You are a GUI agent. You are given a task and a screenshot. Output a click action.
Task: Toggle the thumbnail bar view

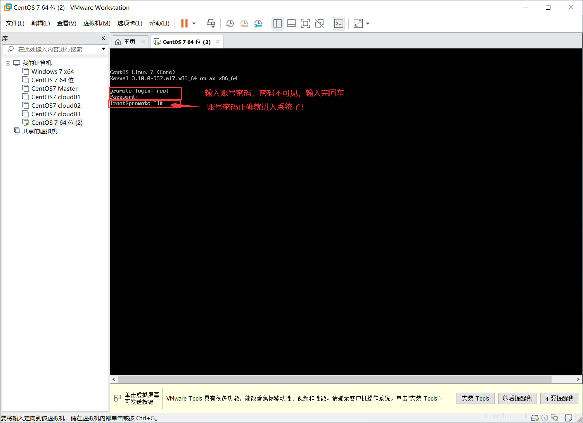[x=291, y=24]
